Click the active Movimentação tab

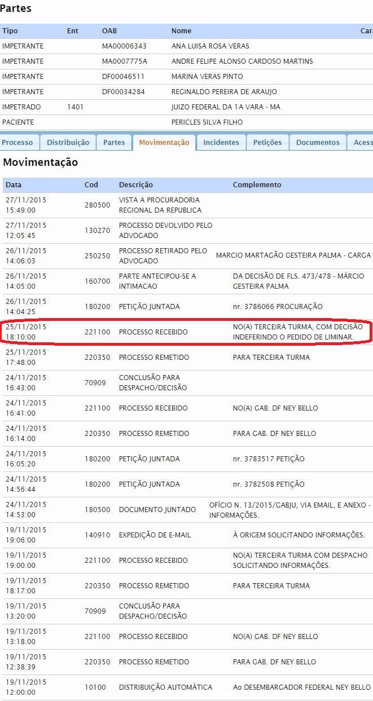[164, 143]
